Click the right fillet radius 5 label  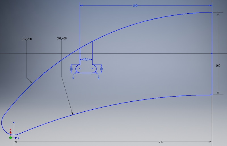coord(98,78)
